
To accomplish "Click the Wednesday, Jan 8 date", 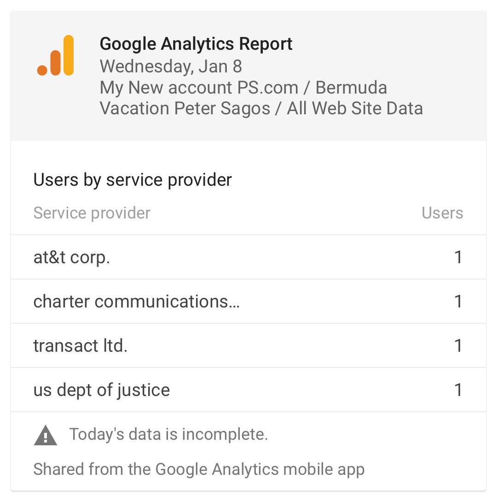I will tap(171, 66).
